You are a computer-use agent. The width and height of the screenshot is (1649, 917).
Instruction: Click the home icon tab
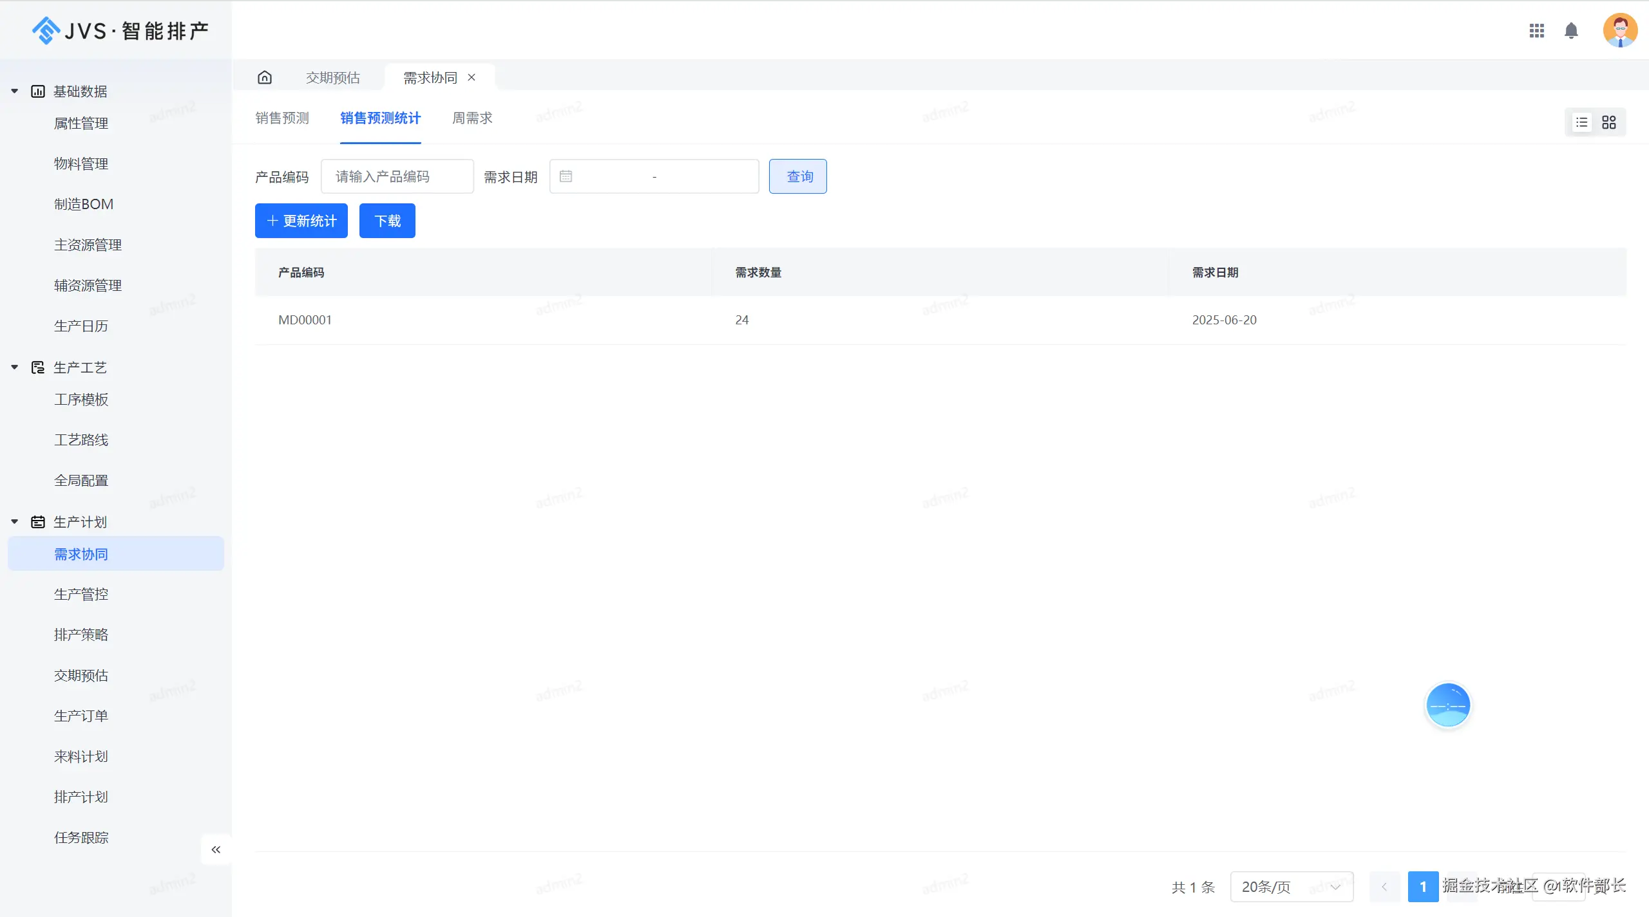point(265,78)
